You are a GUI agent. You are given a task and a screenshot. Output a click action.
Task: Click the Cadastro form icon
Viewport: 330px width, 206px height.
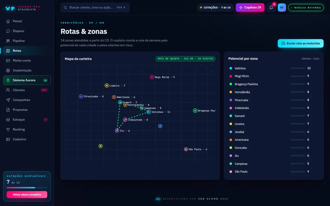8,139
